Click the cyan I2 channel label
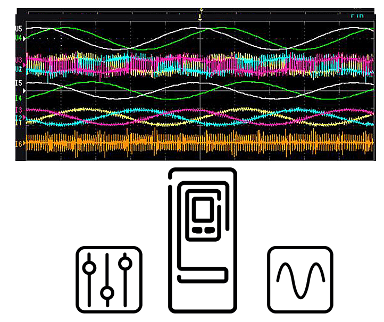The width and height of the screenshot is (384, 322). pos(19,117)
